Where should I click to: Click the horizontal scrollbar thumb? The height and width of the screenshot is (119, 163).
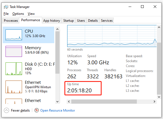(x=104, y=101)
